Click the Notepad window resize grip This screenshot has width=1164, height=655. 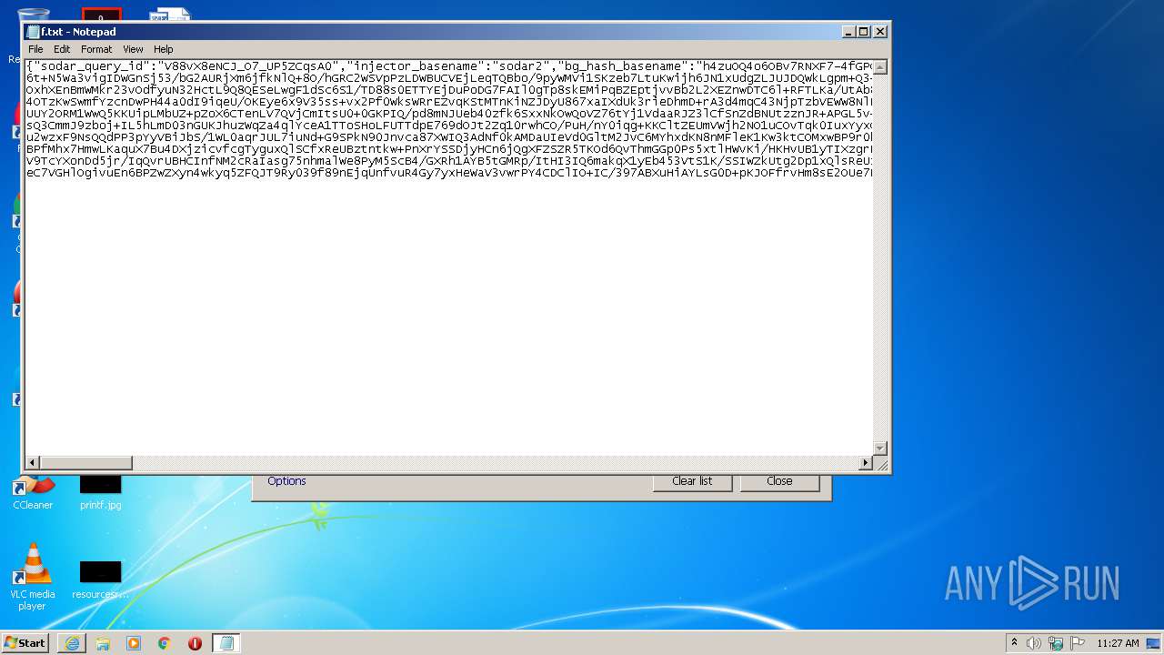(880, 464)
